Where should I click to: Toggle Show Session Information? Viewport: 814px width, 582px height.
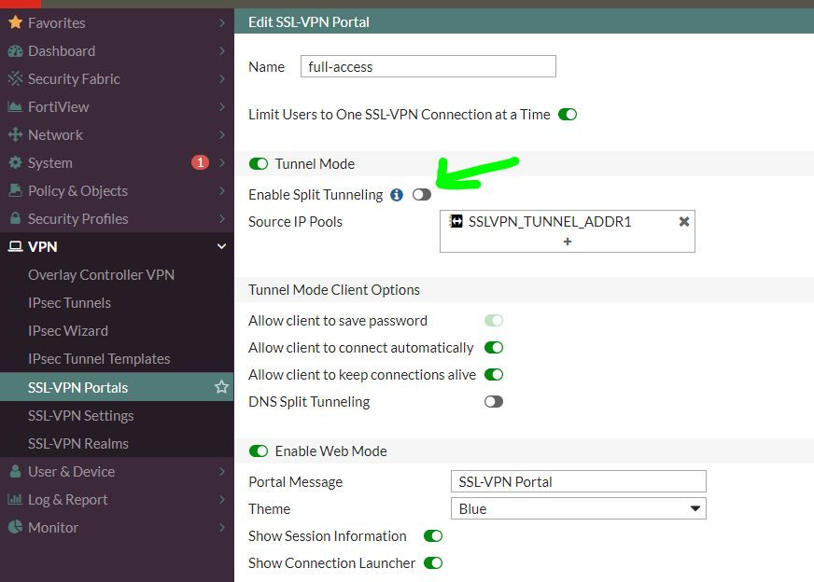(x=433, y=536)
